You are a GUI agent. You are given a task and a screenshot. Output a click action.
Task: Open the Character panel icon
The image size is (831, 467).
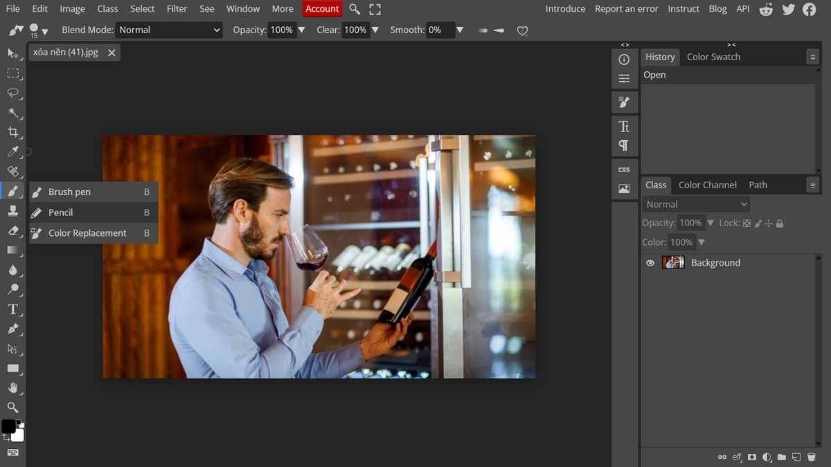click(x=624, y=126)
